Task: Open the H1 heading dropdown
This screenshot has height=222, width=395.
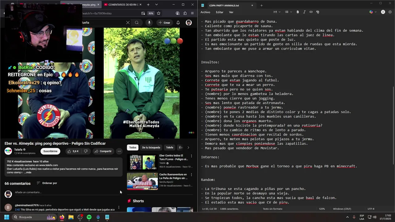Action: pos(277,12)
